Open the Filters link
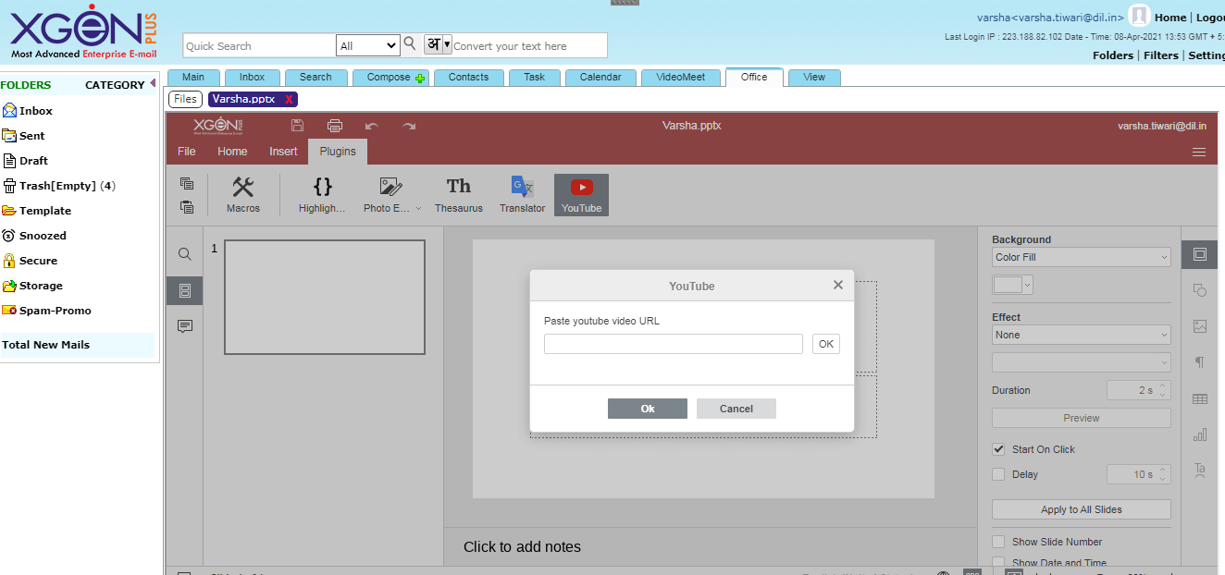The height and width of the screenshot is (575, 1225). 1161,55
